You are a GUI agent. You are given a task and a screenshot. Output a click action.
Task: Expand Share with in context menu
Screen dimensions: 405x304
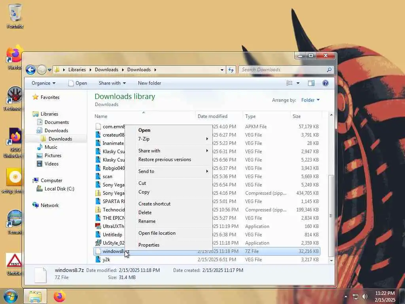coord(168,151)
